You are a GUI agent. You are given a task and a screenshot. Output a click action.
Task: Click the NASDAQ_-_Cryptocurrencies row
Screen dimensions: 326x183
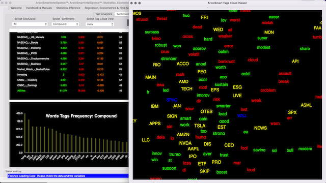coord(69,59)
